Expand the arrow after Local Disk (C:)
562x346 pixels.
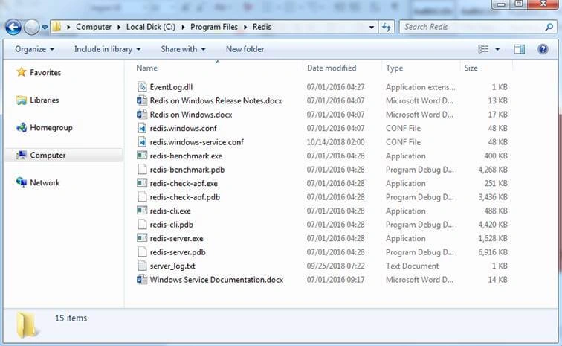[183, 28]
